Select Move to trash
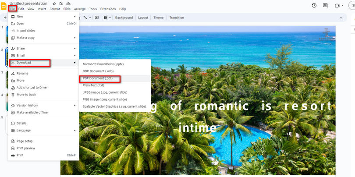The height and width of the screenshot is (177, 355). (43, 94)
